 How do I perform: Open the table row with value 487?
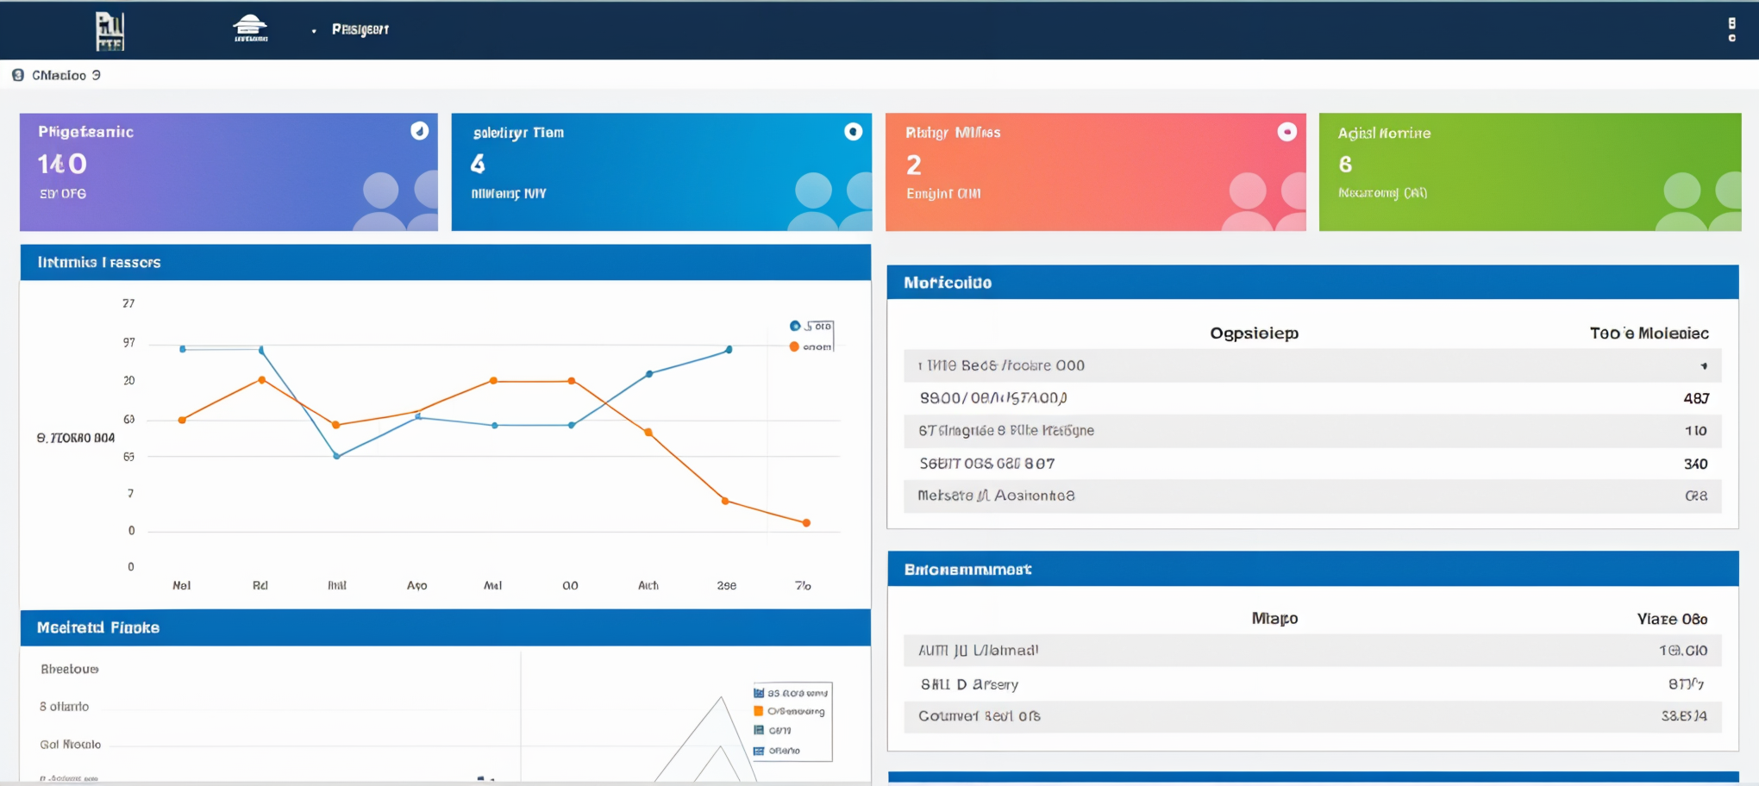[x=1311, y=398]
